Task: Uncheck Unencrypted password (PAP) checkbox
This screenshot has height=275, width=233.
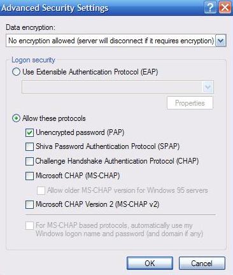Action: pos(29,133)
